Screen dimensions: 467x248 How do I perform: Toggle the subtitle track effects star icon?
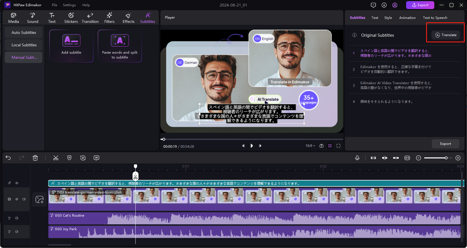click(x=9, y=183)
